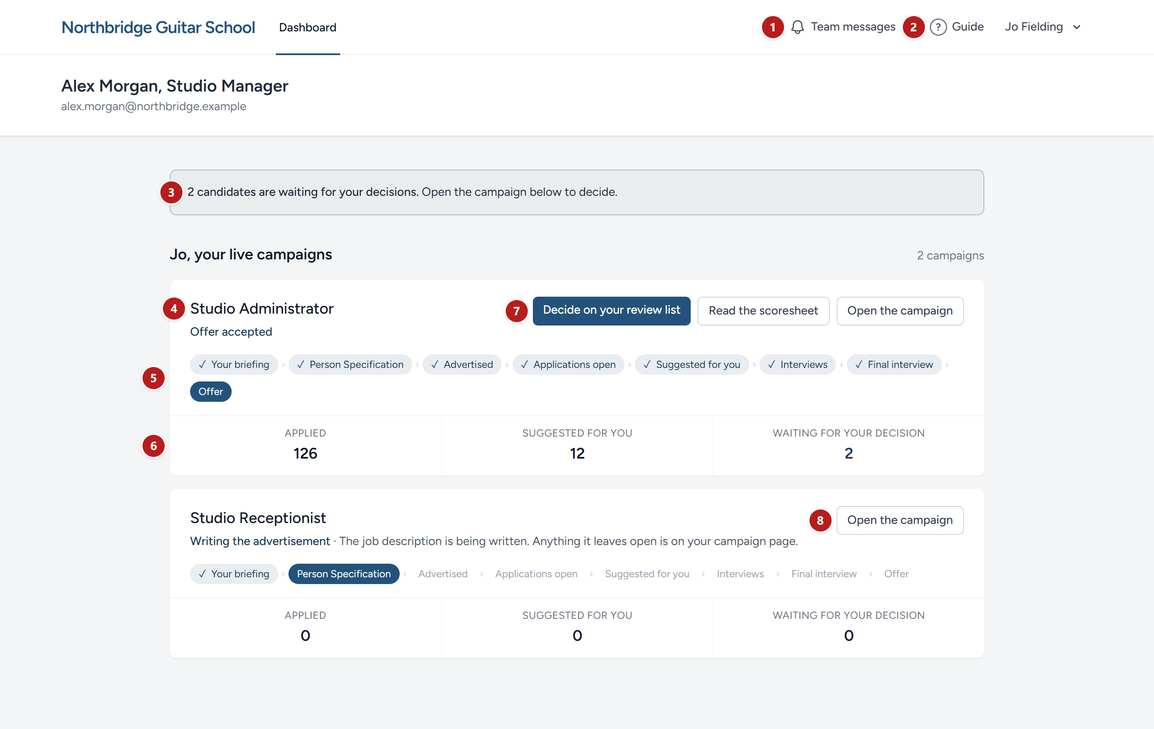Click the question mark Guide icon

[x=938, y=27]
